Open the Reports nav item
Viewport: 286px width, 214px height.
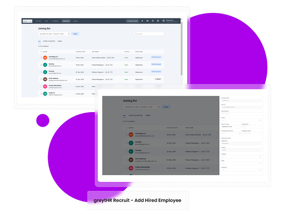click(76, 21)
